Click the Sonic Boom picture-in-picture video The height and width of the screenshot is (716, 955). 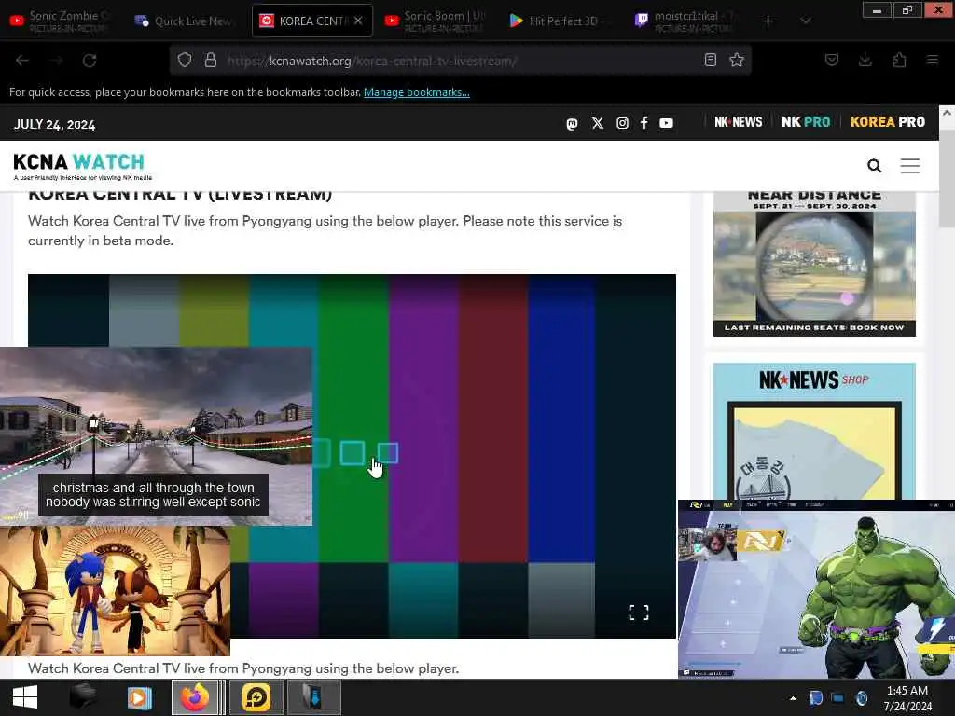tap(115, 590)
